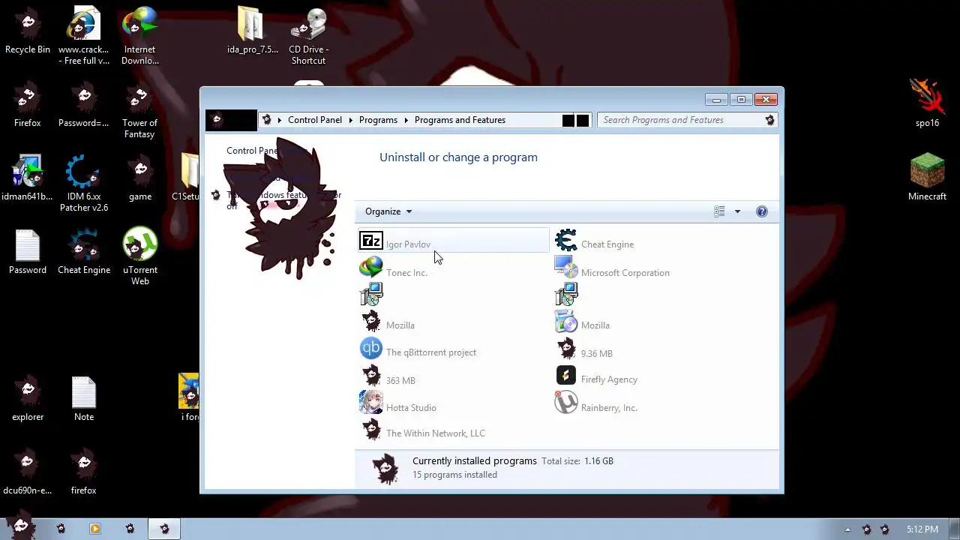This screenshot has width=960, height=540.
Task: Click Programs and Features breadcrumb
Action: [460, 120]
